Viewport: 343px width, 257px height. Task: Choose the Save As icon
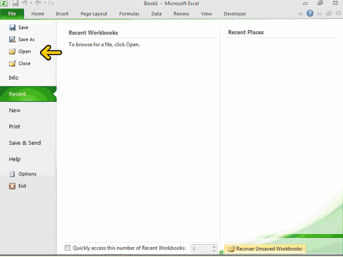click(12, 39)
